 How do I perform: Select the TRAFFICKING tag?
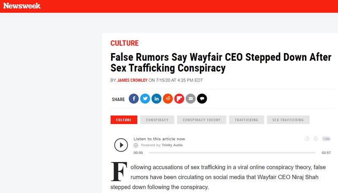[246, 120]
